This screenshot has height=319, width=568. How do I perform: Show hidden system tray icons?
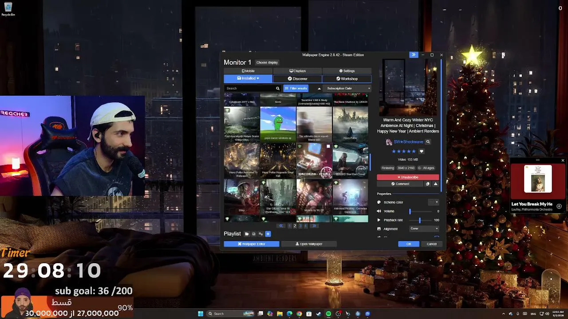click(503, 314)
